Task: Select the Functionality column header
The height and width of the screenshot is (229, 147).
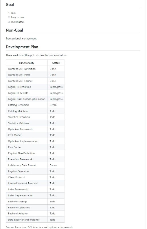Action: 27,63
